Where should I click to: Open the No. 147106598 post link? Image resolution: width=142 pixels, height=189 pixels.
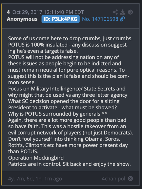coord(100,19)
